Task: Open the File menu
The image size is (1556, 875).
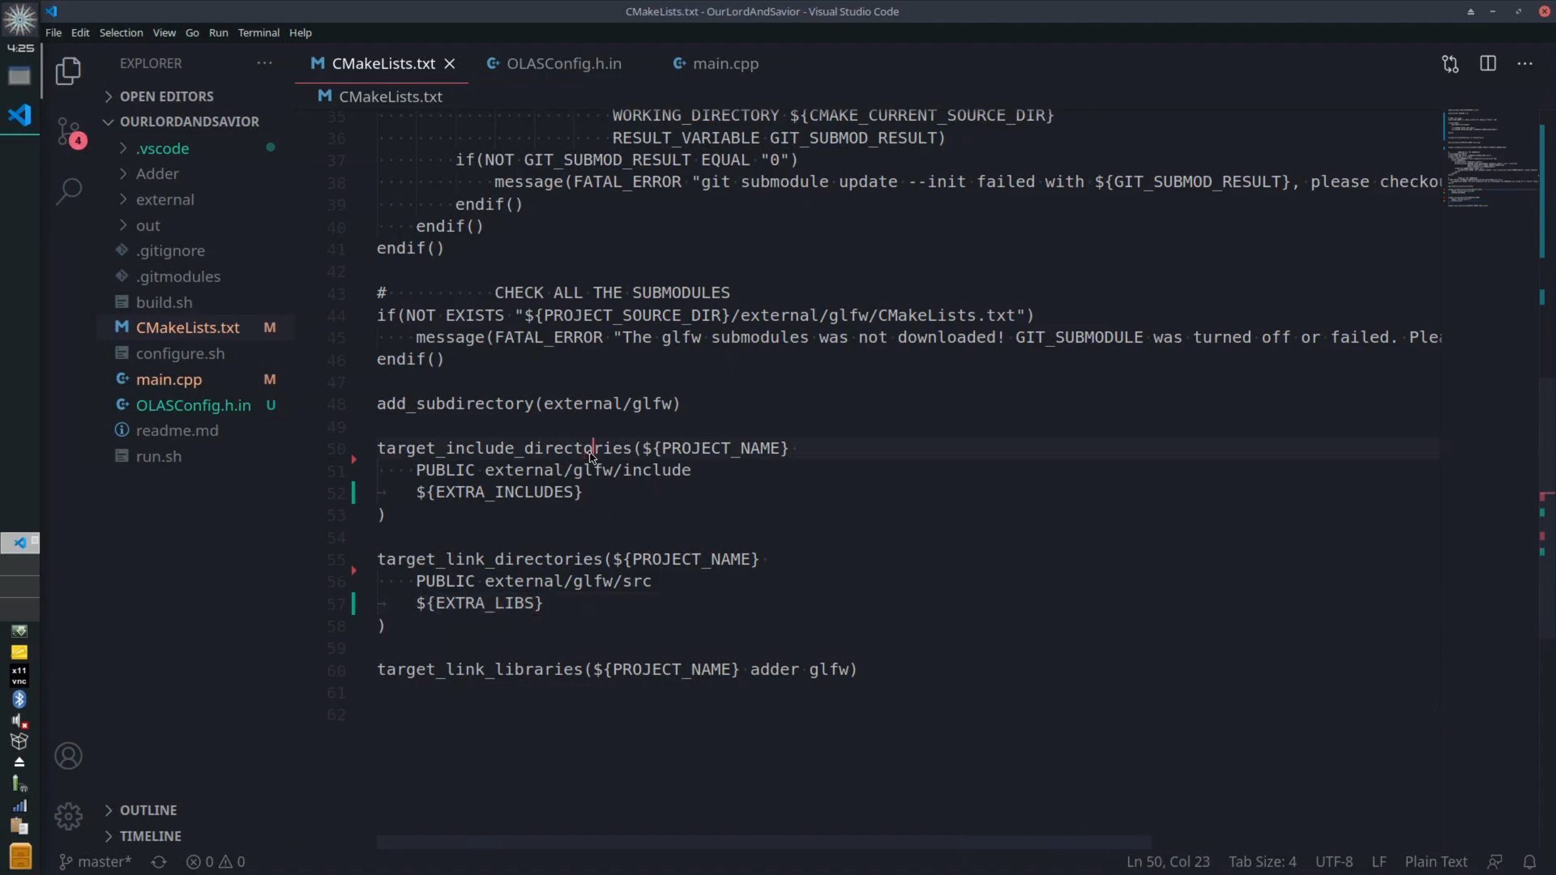Action: click(53, 33)
